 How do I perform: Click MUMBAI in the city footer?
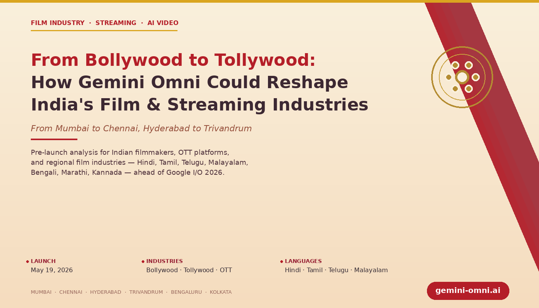click(x=41, y=292)
